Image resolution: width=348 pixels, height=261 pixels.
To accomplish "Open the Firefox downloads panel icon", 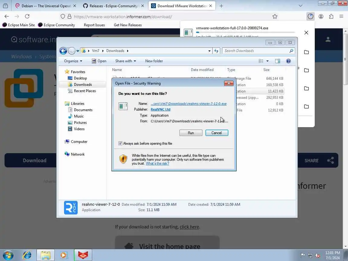I will tap(310, 16).
